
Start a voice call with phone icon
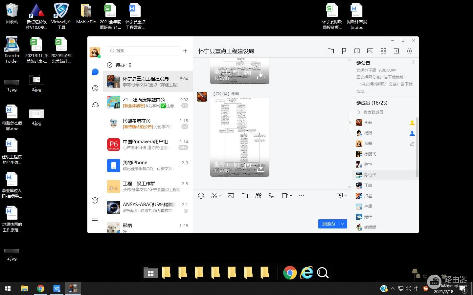pos(272,196)
